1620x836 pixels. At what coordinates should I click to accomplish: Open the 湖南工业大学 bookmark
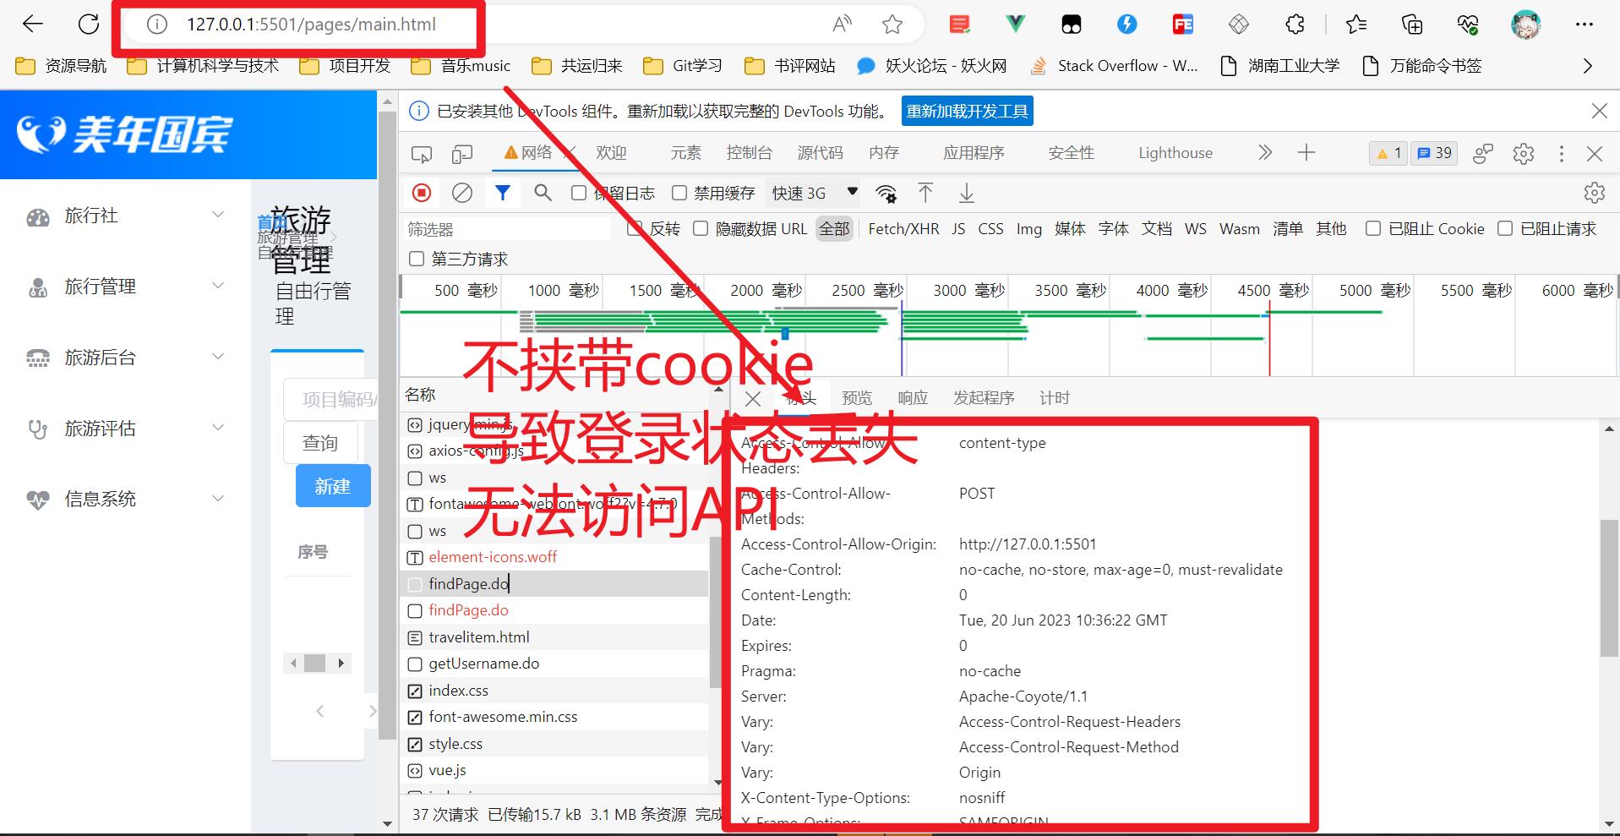point(1281,66)
